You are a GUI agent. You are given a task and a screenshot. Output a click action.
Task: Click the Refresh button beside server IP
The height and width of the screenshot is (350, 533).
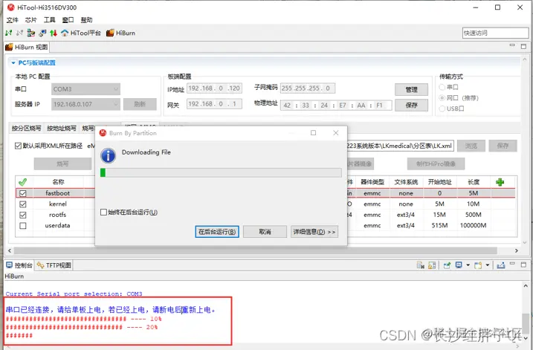pos(140,104)
